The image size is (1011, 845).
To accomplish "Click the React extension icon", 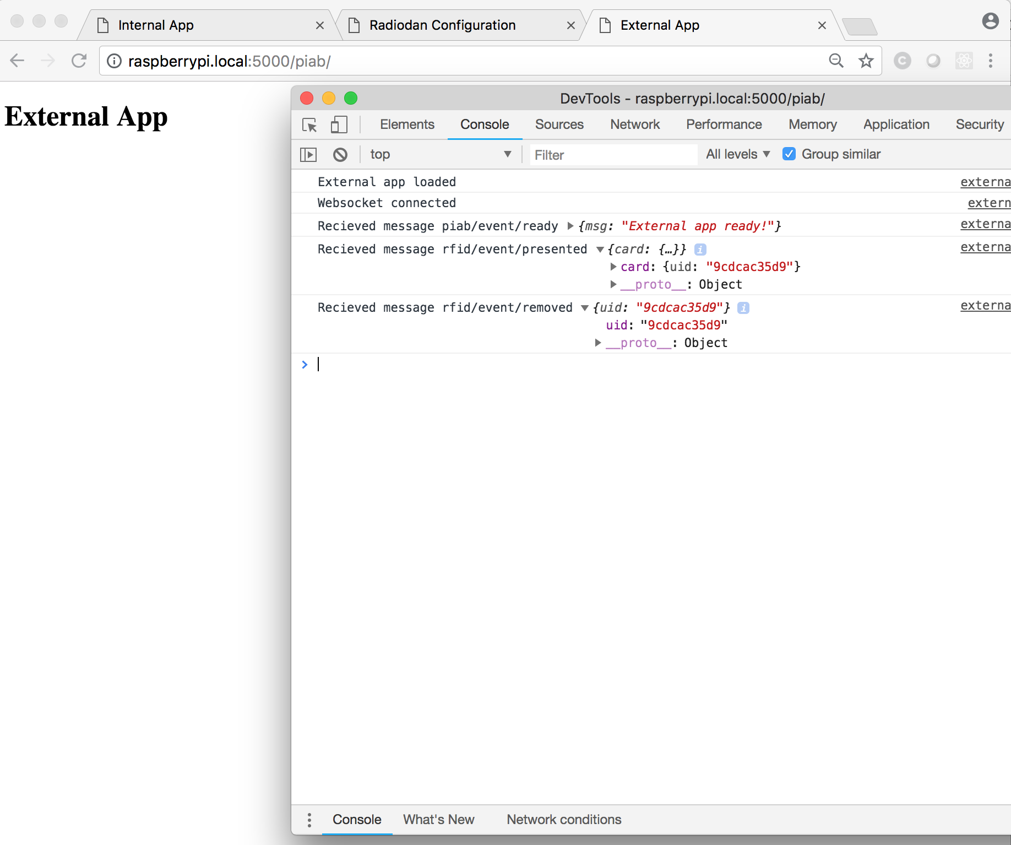I will [964, 61].
